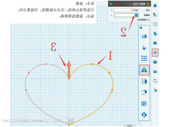
Task: Select the chain link icon in the main toolbar
Action: (155, 34)
